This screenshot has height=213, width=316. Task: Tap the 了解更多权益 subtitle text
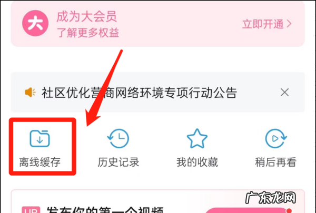[88, 33]
